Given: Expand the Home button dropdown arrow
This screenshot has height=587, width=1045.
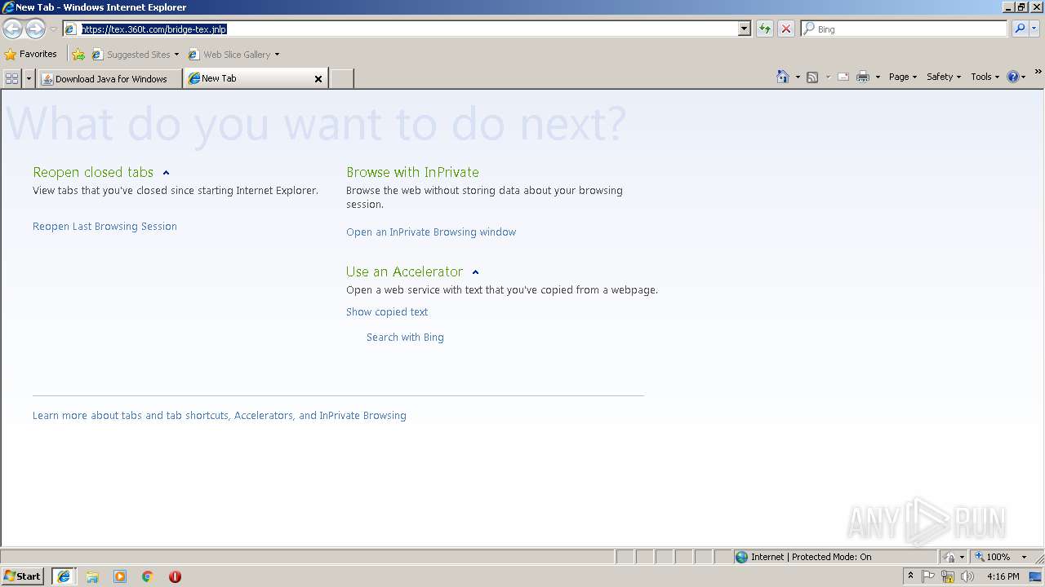Looking at the screenshot, I should (x=798, y=77).
